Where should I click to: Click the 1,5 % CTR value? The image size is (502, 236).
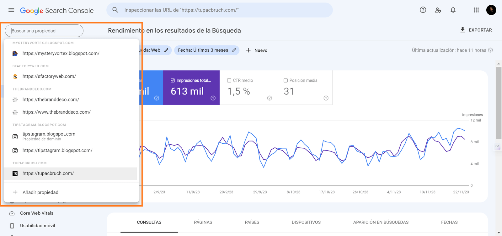tap(239, 91)
